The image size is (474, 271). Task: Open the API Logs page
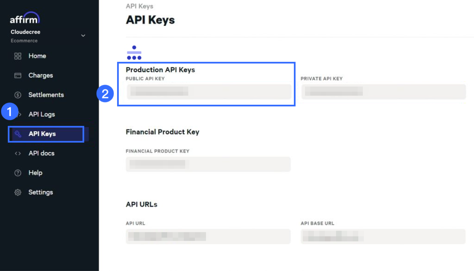click(42, 114)
